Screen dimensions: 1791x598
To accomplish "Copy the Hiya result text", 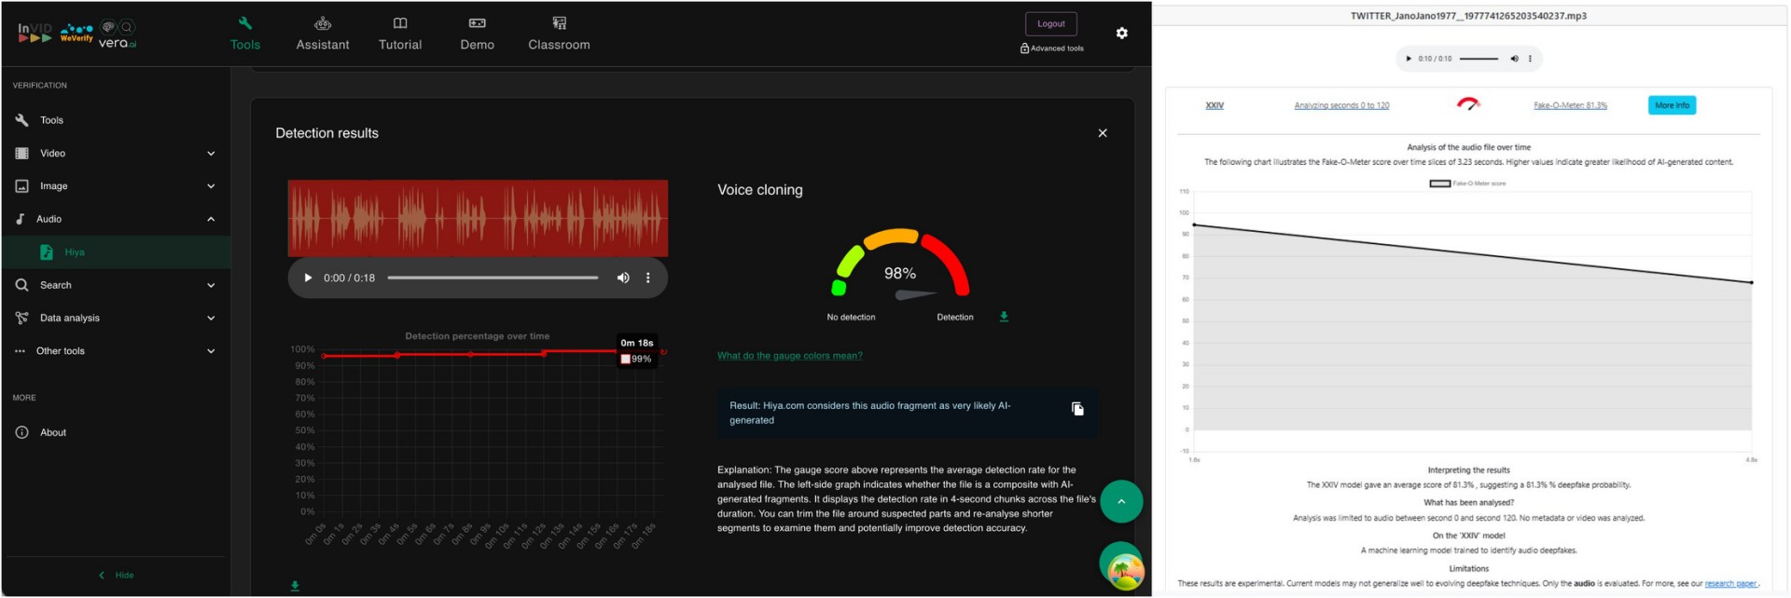I will pyautogui.click(x=1077, y=409).
